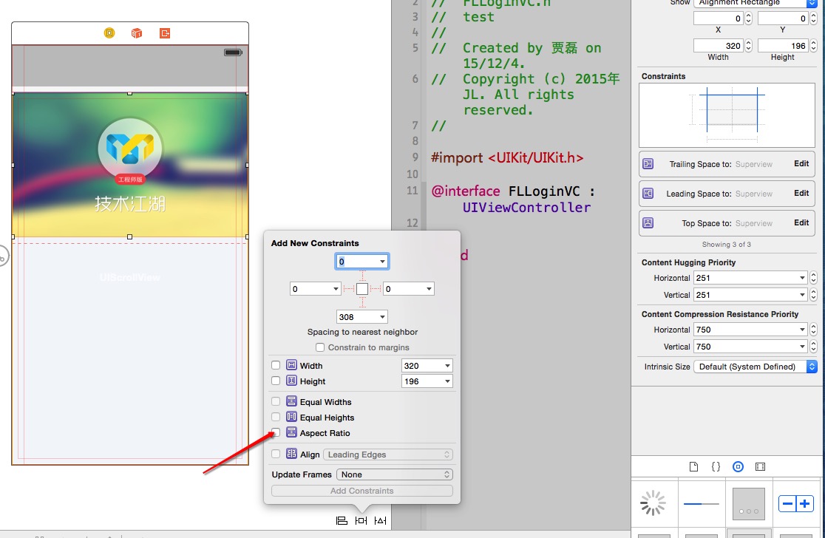Pick the Activity Indicator object
The height and width of the screenshot is (538, 825).
point(653,503)
